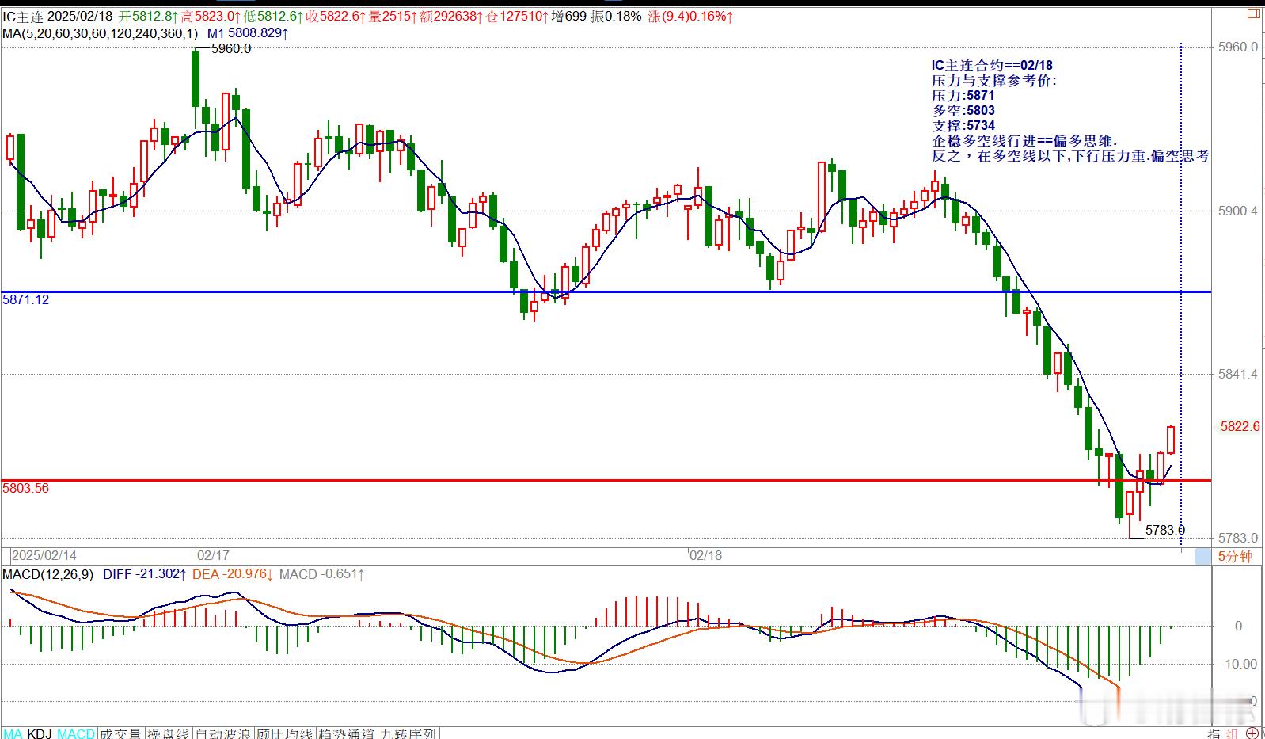Select the MACD indicator tab
The width and height of the screenshot is (1265, 739).
pyautogui.click(x=76, y=733)
